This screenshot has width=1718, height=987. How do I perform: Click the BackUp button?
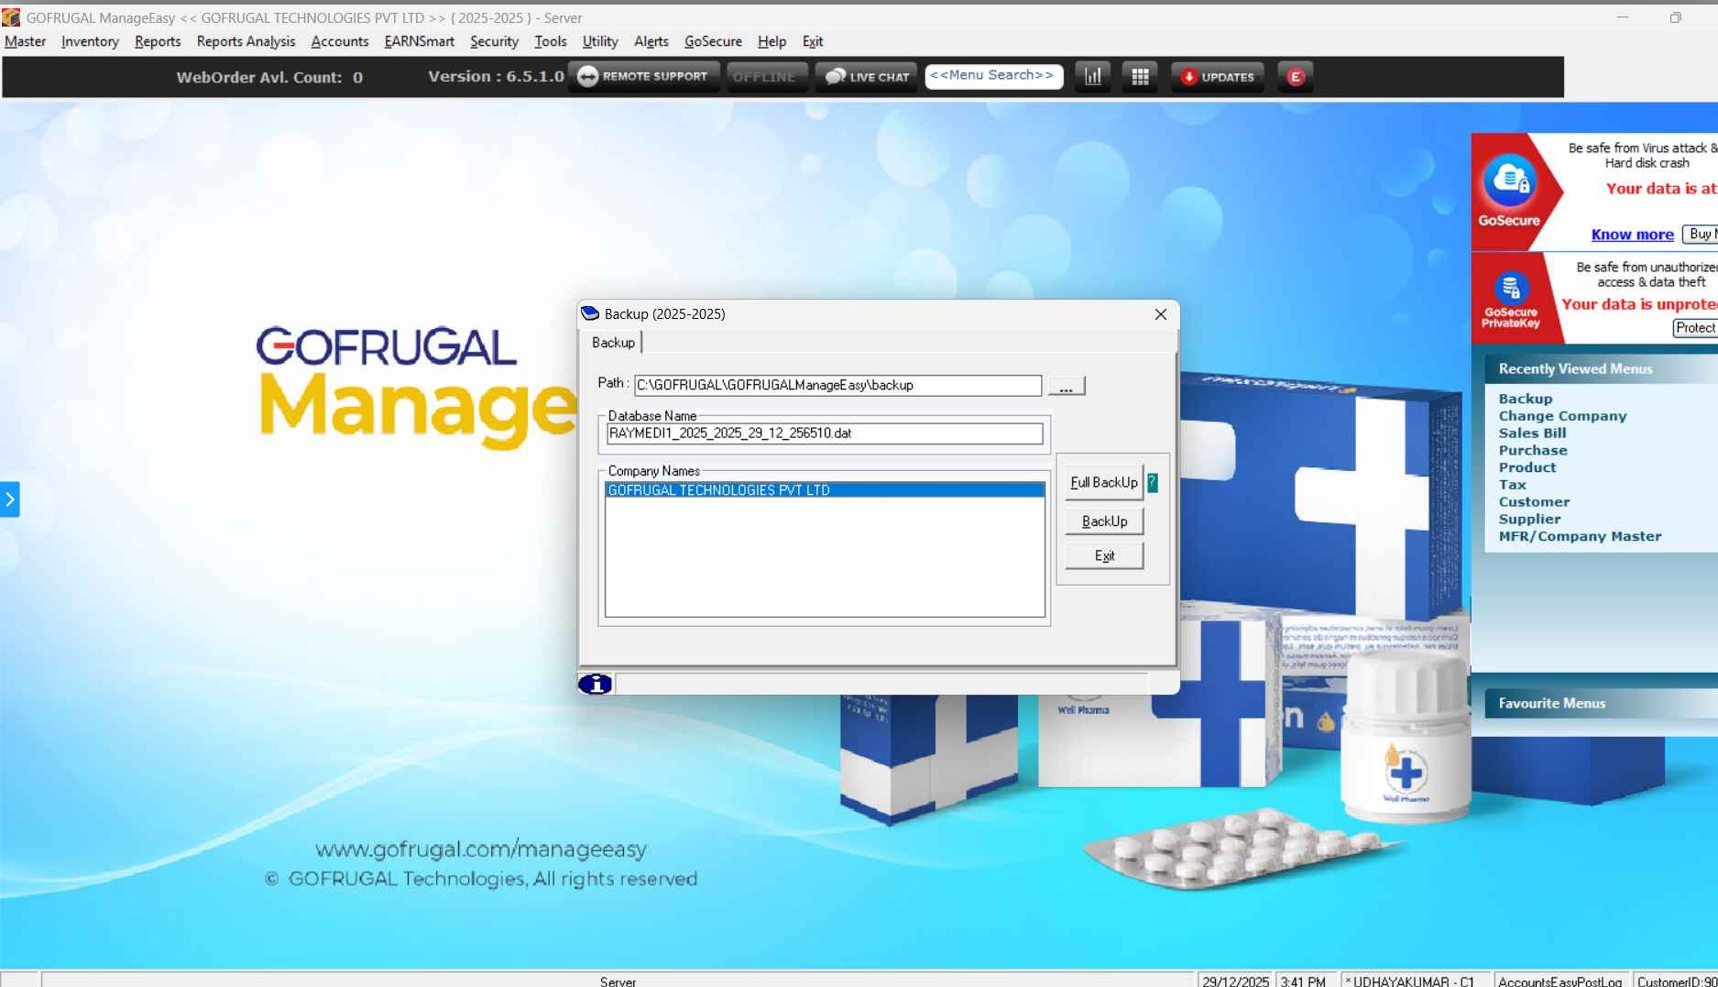[x=1104, y=521]
